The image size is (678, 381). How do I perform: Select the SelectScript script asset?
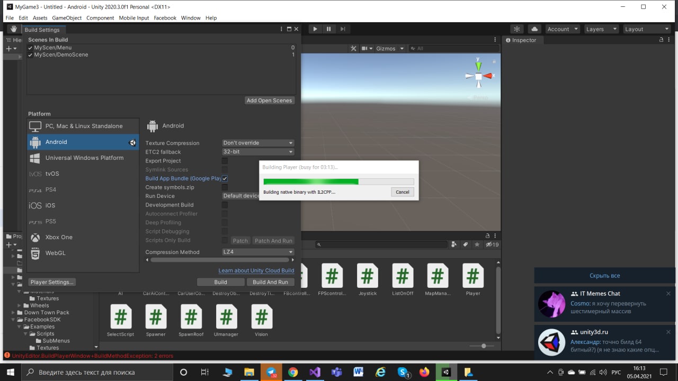(121, 320)
